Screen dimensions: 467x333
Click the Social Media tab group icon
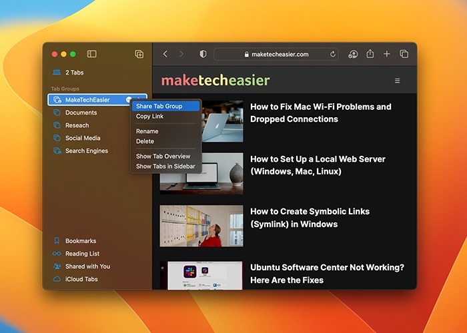tap(57, 139)
